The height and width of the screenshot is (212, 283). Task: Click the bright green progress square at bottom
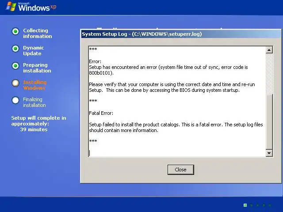pyautogui.click(x=245, y=205)
